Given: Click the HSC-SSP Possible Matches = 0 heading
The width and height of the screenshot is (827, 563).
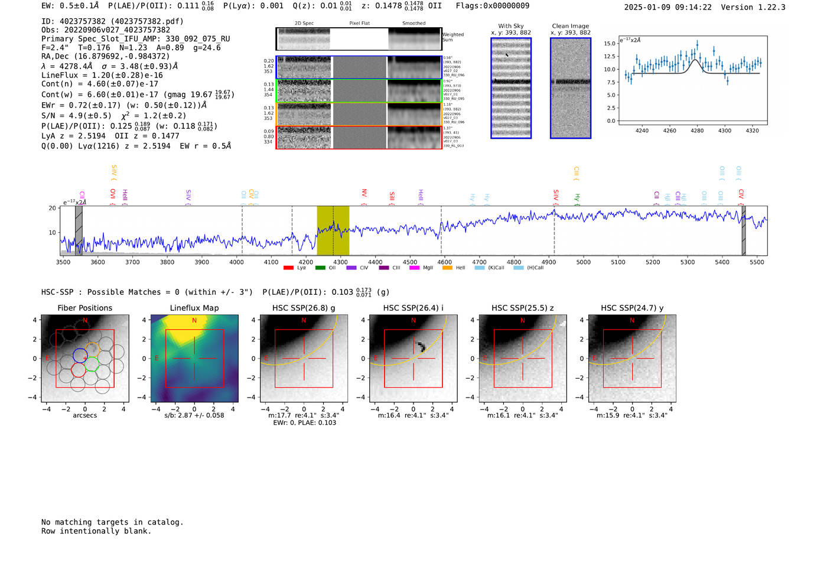Looking at the screenshot, I should coord(147,292).
